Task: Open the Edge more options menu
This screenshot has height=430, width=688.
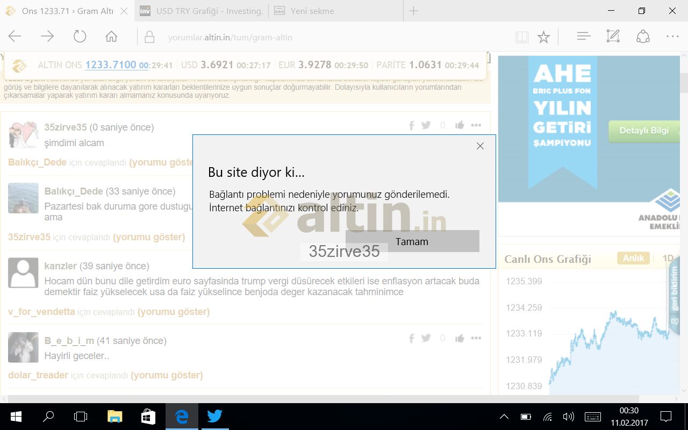Action: coord(672,37)
